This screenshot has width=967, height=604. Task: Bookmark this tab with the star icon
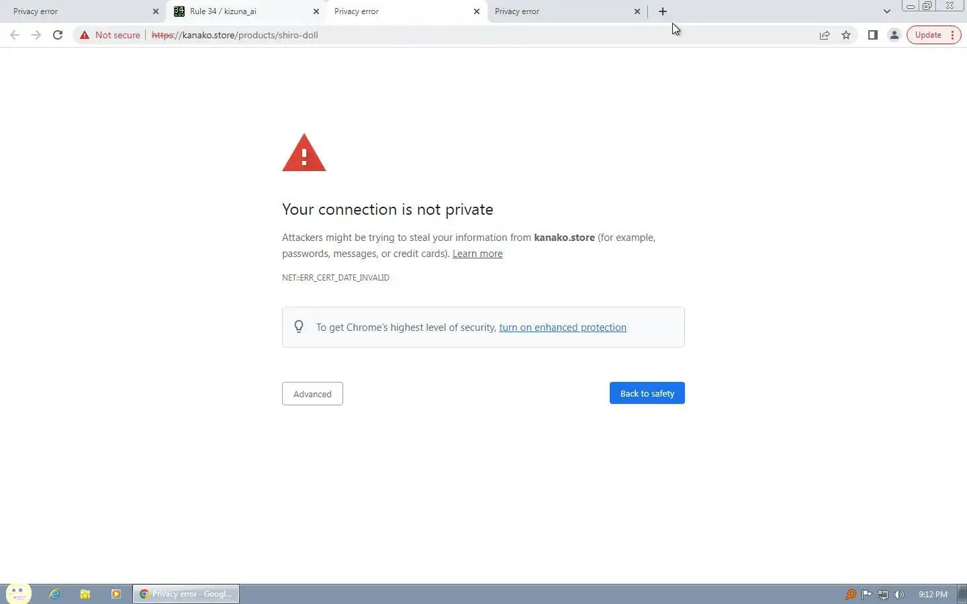tap(846, 35)
